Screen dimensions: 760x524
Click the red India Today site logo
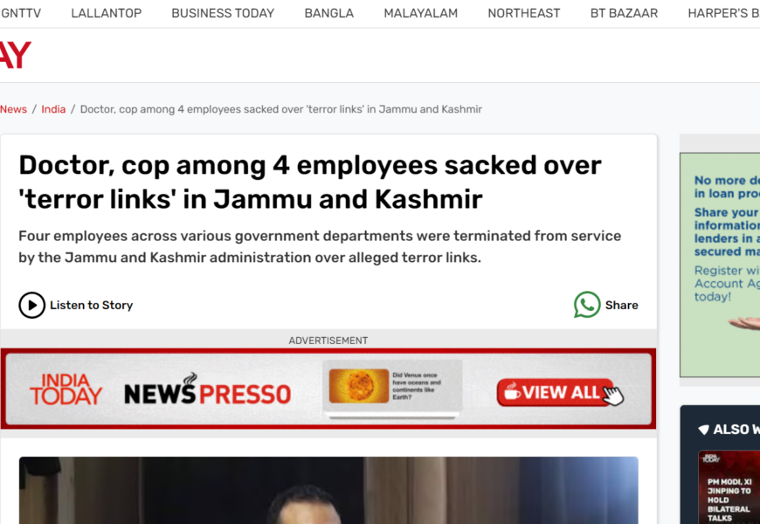(x=15, y=54)
